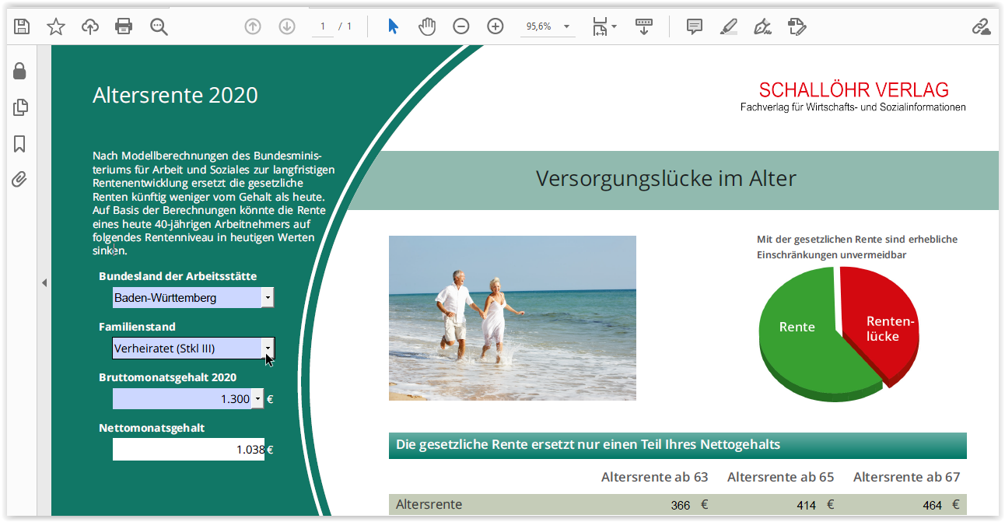The width and height of the screenshot is (1005, 522).
Task: Click the Save file icon
Action: (x=22, y=26)
